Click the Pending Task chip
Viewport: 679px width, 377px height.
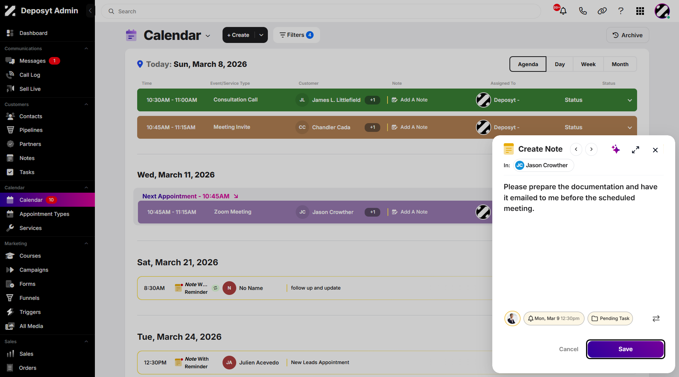click(610, 318)
